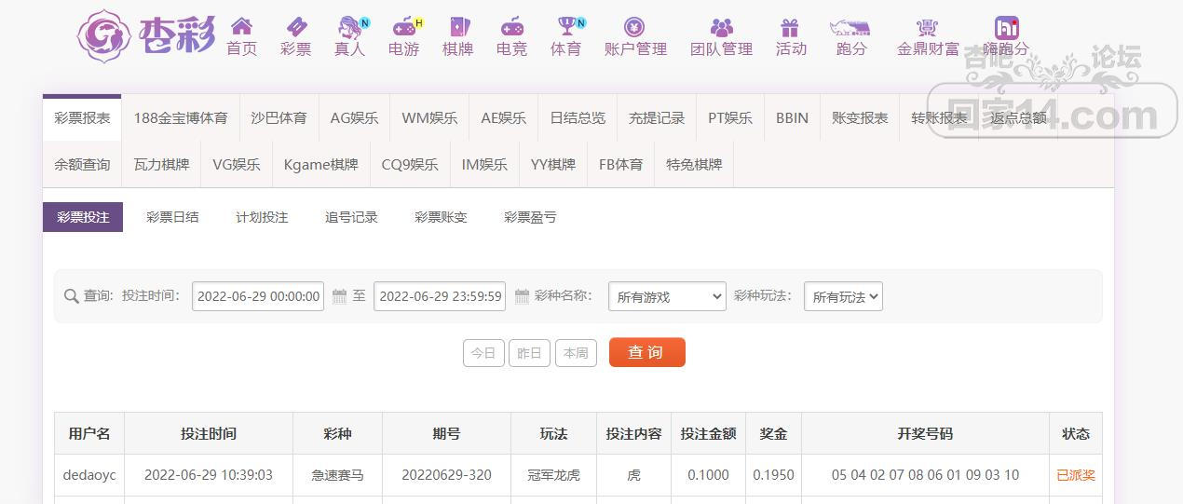Open the 金鼎财富 icon
1183x504 pixels.
[927, 27]
